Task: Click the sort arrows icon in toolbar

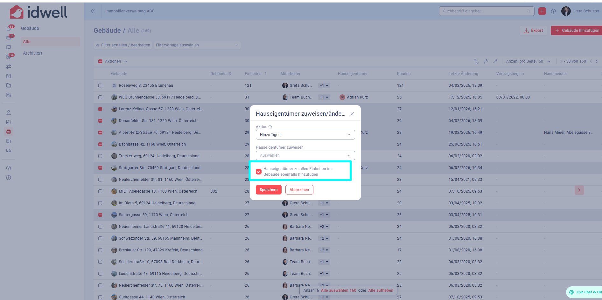Action: tap(476, 61)
